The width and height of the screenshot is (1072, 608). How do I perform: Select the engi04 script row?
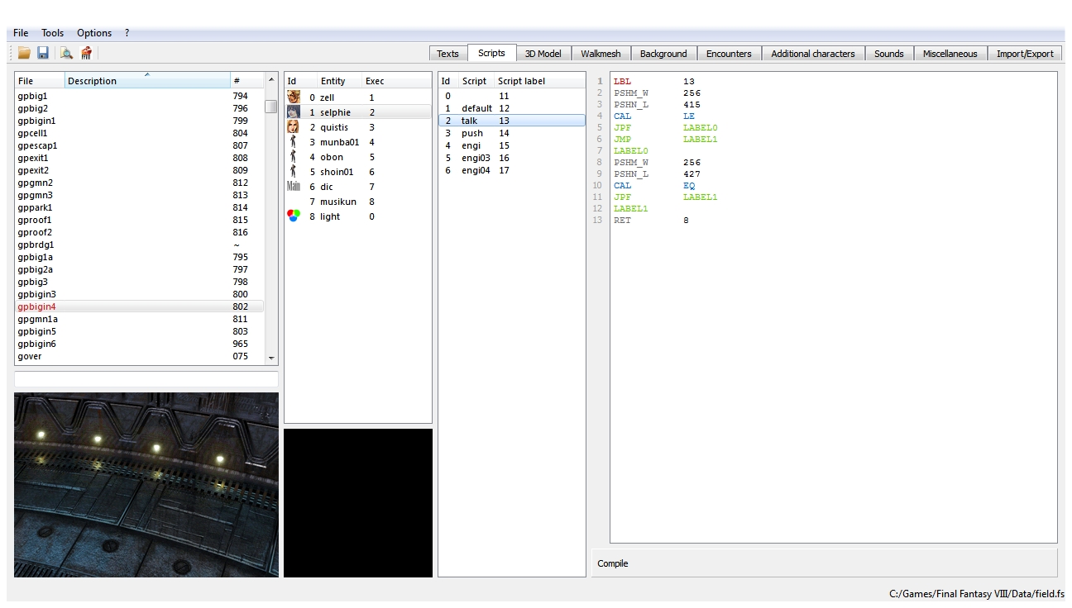point(511,170)
